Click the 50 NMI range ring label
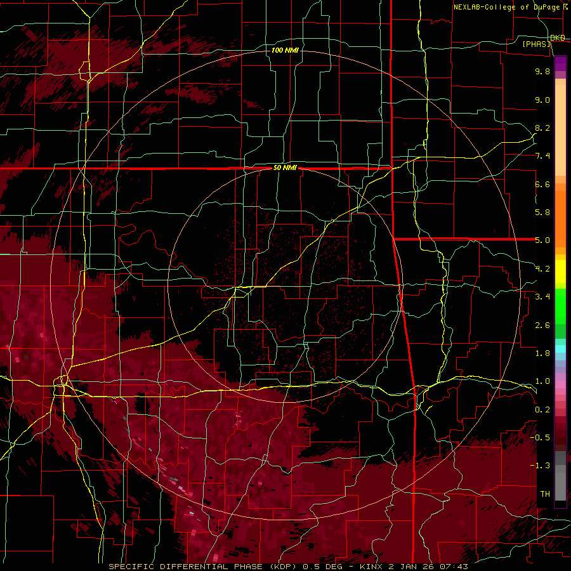 click(285, 168)
